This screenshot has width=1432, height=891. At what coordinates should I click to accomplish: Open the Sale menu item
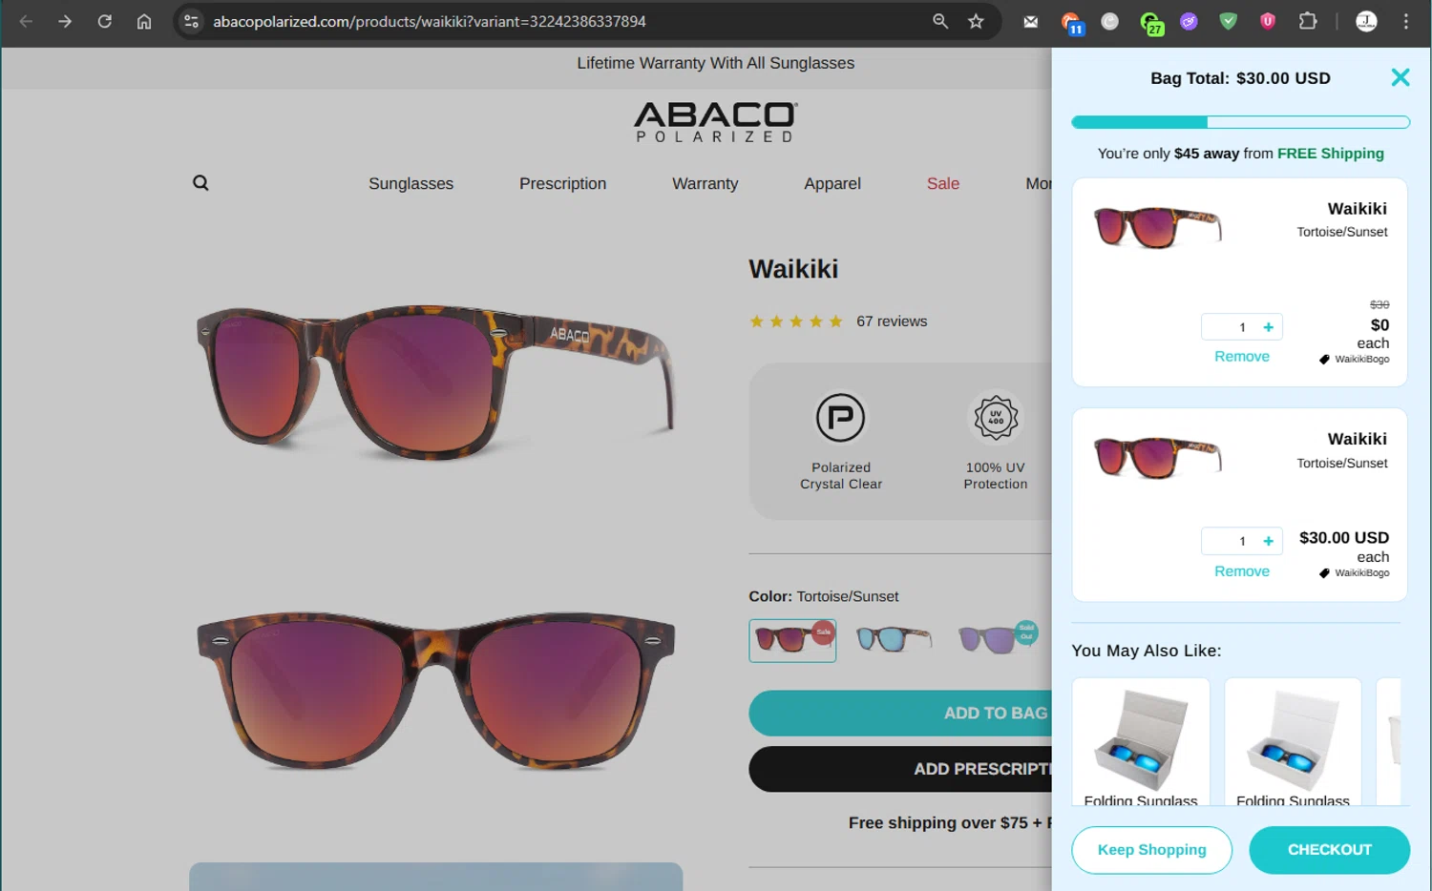coord(943,183)
